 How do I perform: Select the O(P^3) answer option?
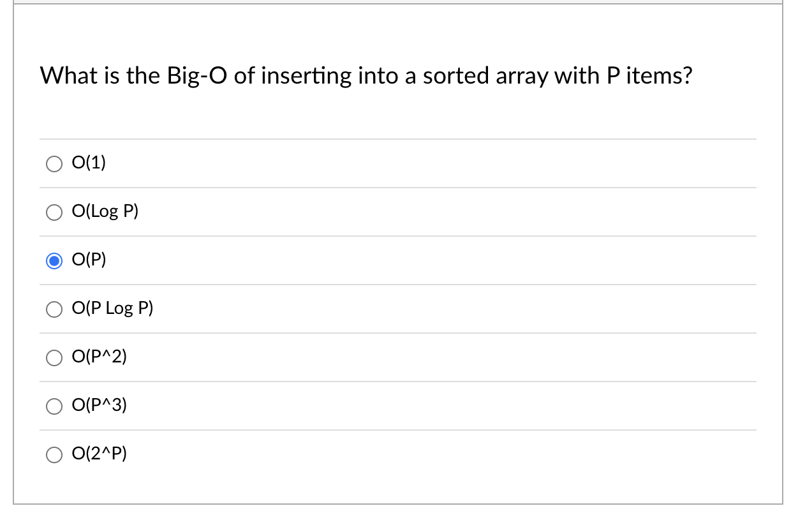54,406
